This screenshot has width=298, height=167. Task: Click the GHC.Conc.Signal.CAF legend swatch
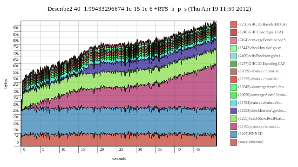coord(234,32)
